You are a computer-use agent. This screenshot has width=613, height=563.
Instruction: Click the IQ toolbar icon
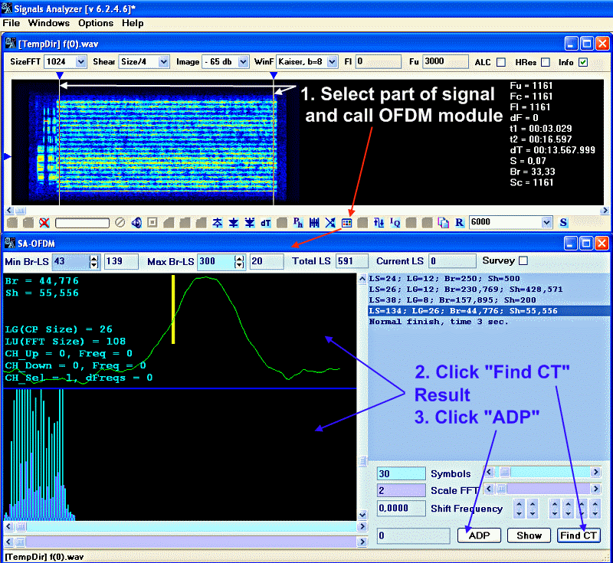[x=395, y=222]
